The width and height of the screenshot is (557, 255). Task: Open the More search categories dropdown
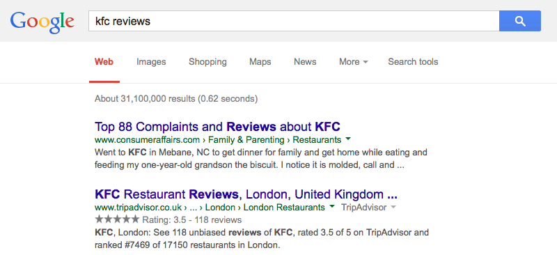354,62
